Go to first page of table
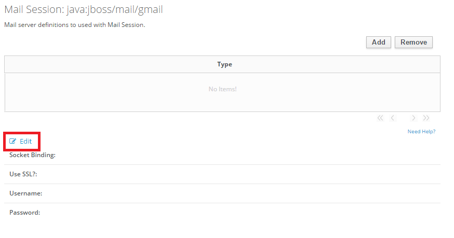This screenshot has height=238, width=454. (380, 118)
